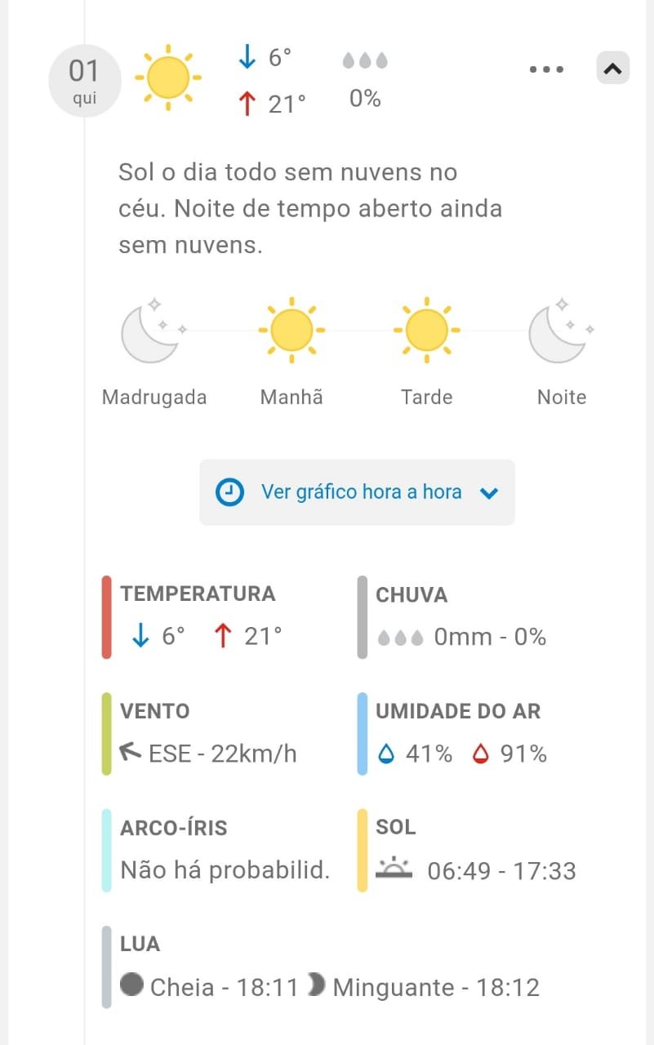Image resolution: width=654 pixels, height=1045 pixels.
Task: Click the ARCO-ÍRIS probability text
Action: [225, 870]
